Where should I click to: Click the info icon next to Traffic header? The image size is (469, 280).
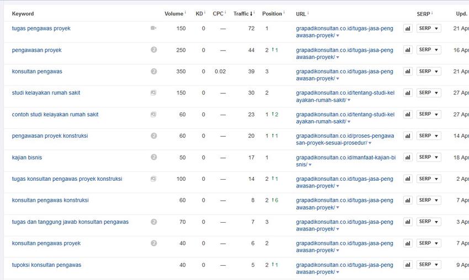[x=254, y=12]
